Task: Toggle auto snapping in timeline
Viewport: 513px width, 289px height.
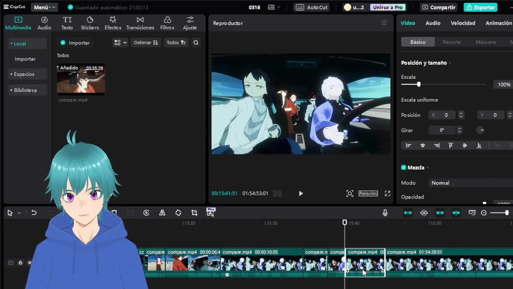Action: tap(424, 213)
